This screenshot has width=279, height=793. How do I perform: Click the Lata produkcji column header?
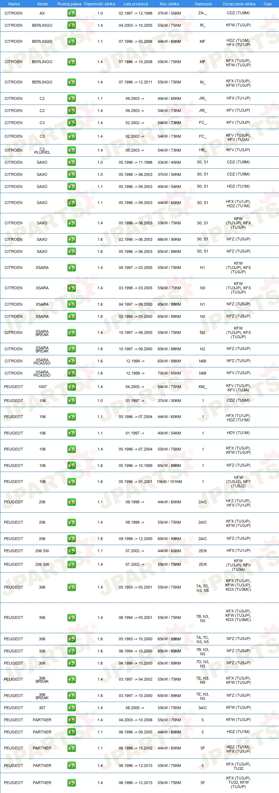pyautogui.click(x=136, y=4)
